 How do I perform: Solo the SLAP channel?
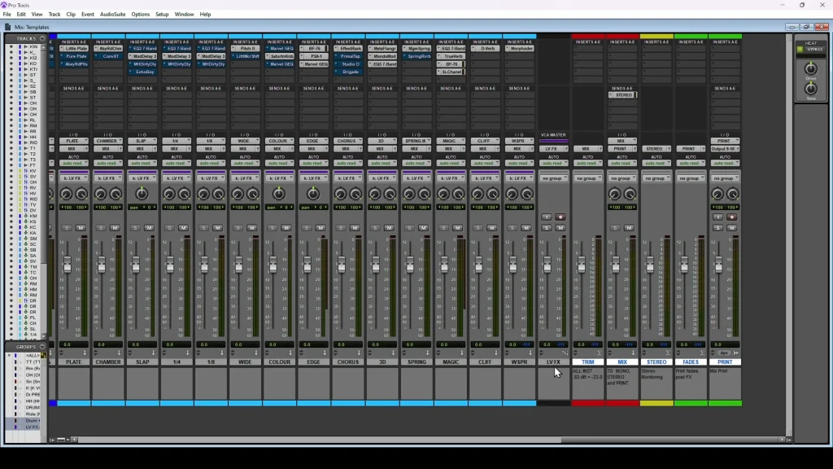tap(135, 228)
